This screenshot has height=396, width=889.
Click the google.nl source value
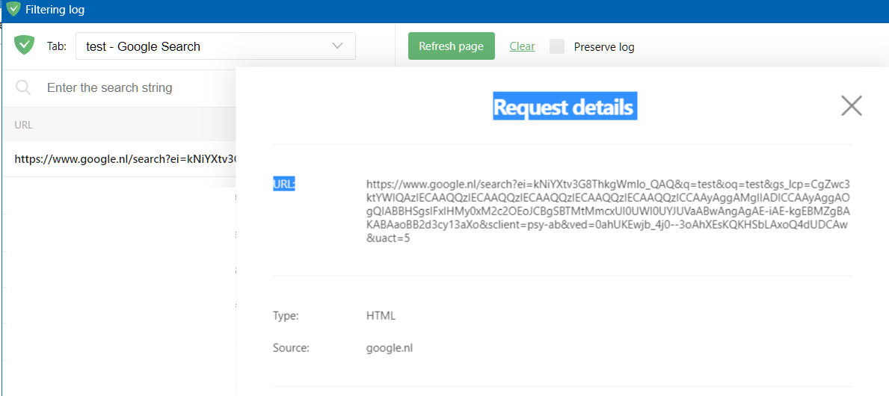coord(389,347)
